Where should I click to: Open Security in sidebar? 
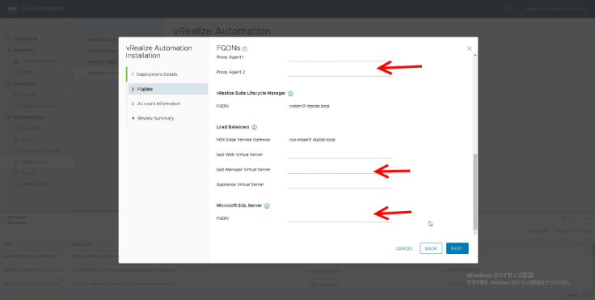[x=29, y=173]
